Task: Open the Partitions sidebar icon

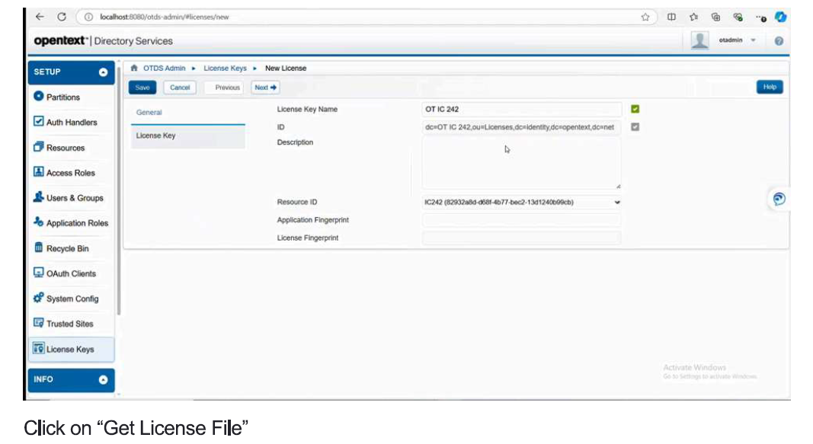Action: (39, 97)
